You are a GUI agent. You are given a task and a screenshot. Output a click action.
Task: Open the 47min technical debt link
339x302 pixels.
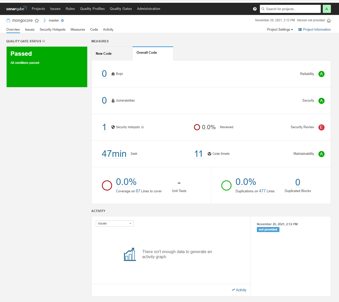coord(114,154)
